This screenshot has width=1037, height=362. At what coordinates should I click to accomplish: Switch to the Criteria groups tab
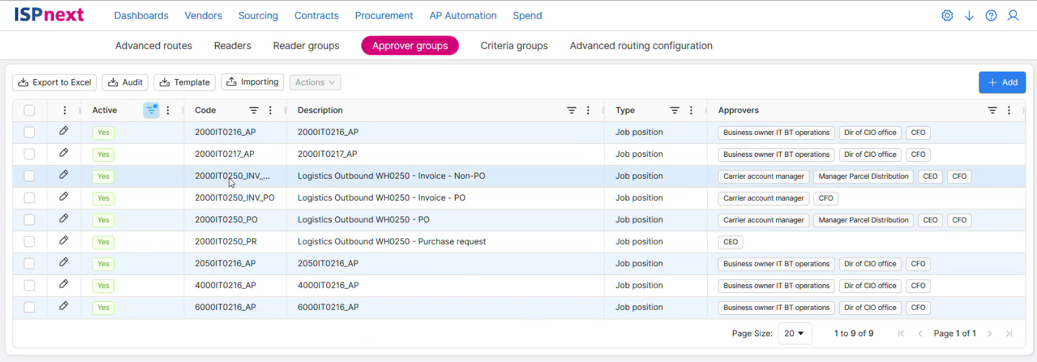click(x=514, y=46)
